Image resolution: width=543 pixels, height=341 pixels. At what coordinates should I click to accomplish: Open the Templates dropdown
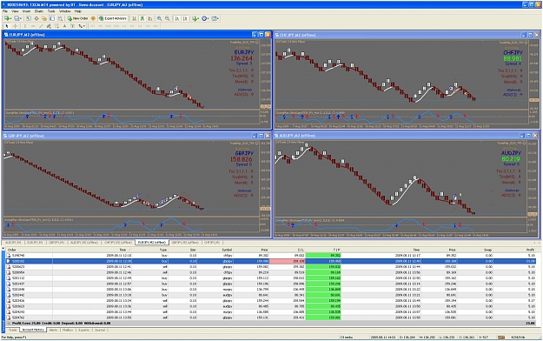(x=215, y=18)
